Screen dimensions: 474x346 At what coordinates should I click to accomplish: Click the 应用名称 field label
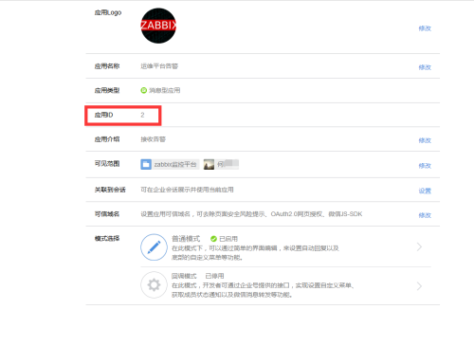(x=107, y=66)
